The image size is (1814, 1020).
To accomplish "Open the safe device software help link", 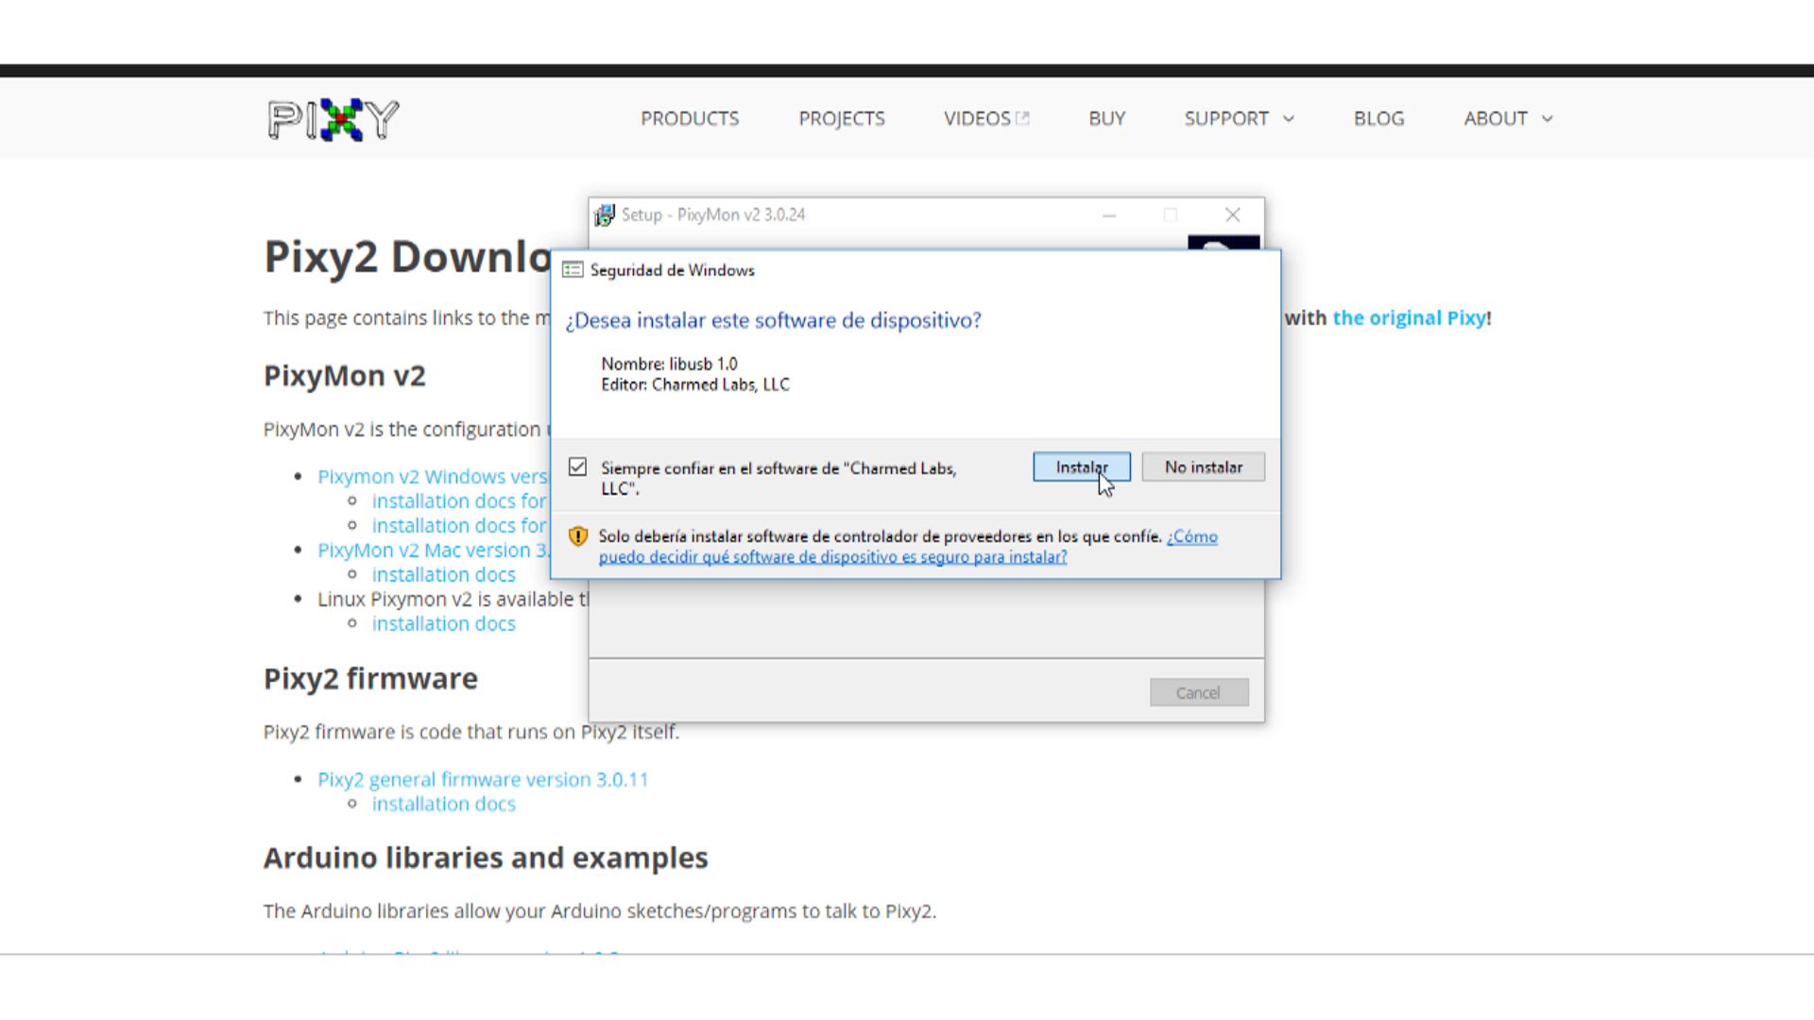I will pos(831,557).
